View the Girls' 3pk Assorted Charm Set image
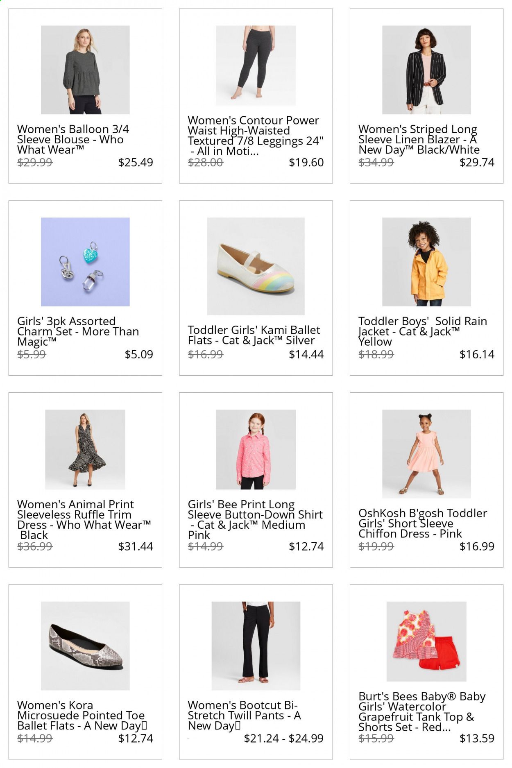The width and height of the screenshot is (512, 768). coord(85,262)
